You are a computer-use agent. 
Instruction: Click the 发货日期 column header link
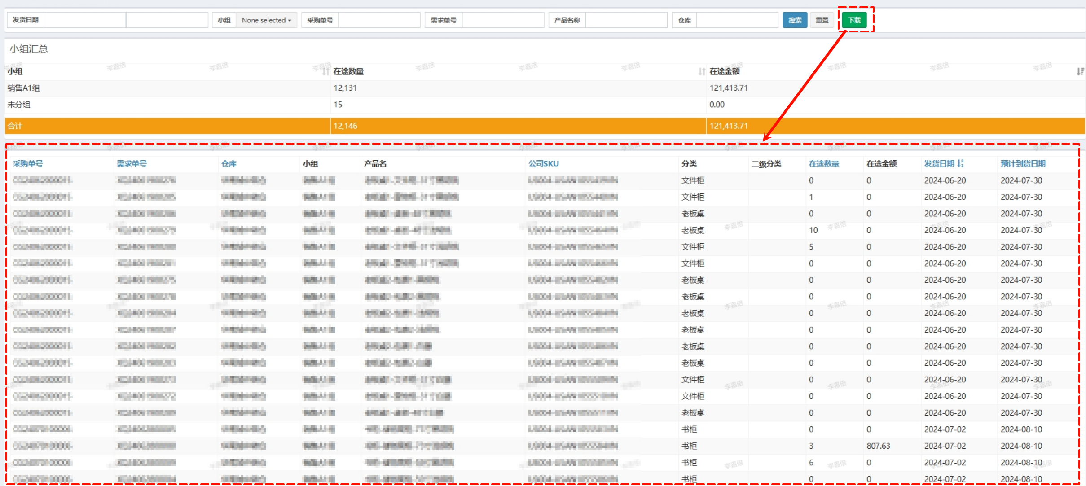[x=939, y=164]
